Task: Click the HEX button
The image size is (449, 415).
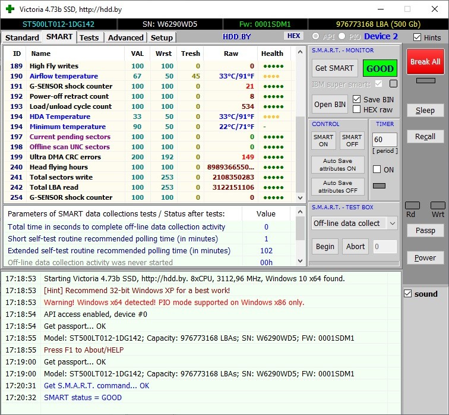Action: (x=293, y=36)
